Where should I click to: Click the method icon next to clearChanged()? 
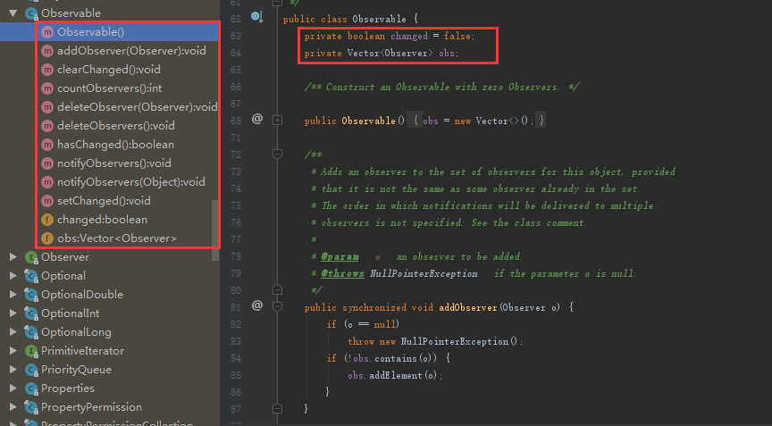point(47,70)
